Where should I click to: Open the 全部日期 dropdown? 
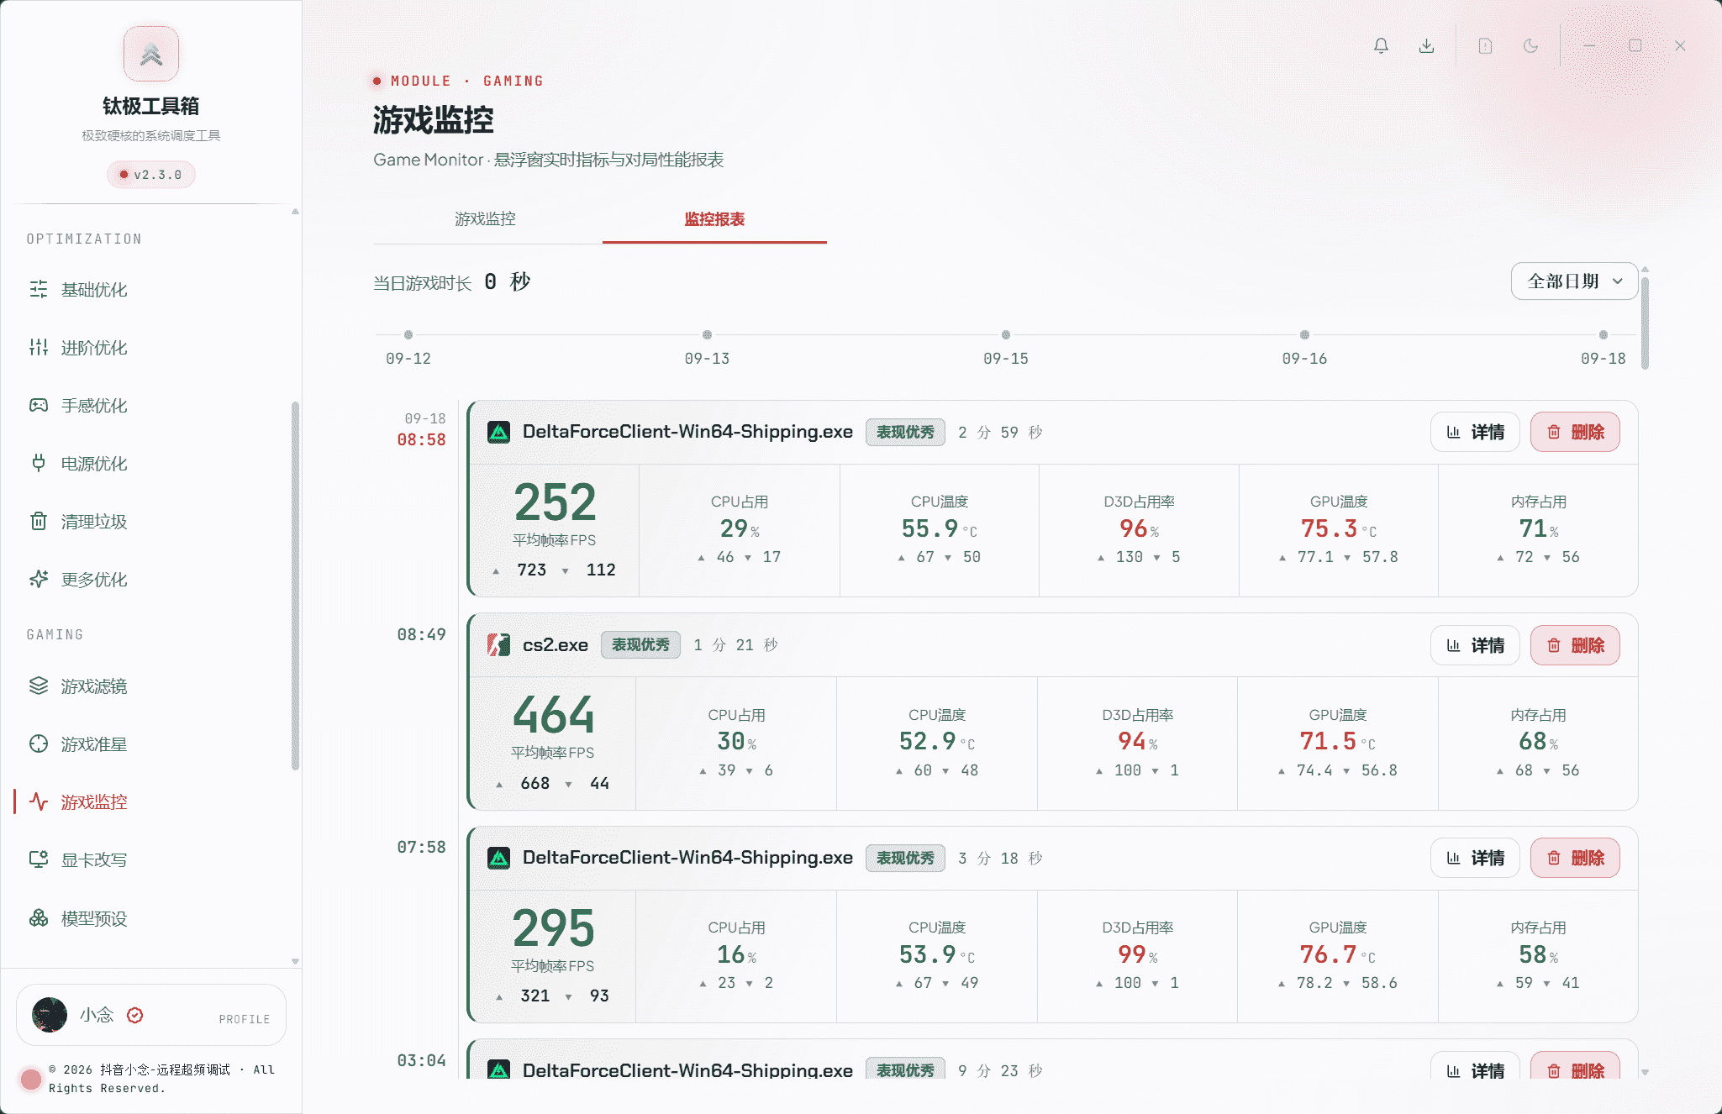[1574, 281]
